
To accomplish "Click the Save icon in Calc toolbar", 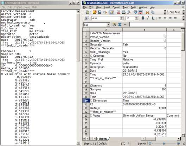I will click(100, 12).
